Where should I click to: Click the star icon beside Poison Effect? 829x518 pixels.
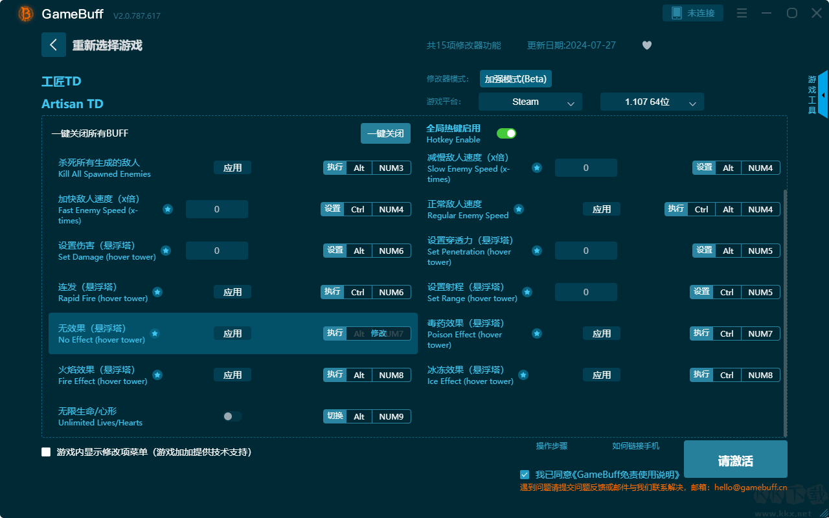coord(537,333)
